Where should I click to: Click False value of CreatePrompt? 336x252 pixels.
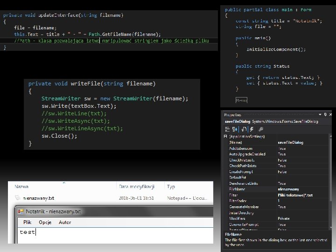(x=282, y=172)
